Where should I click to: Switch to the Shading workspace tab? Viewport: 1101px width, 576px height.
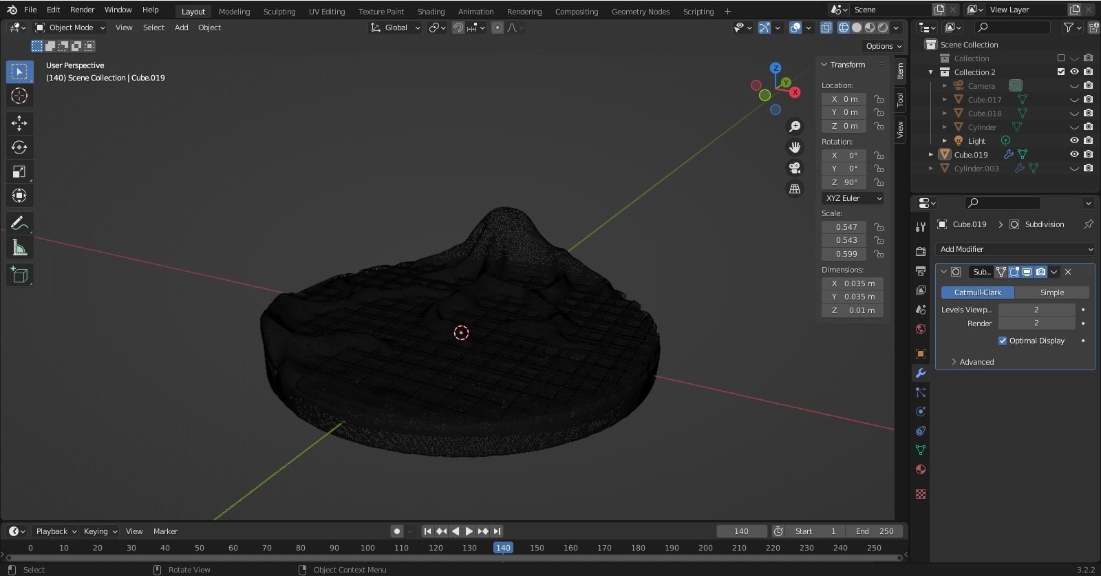(431, 11)
